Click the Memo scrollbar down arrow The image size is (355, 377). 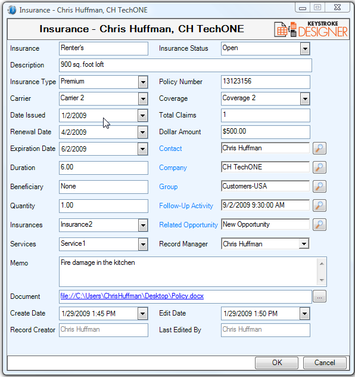(322, 280)
